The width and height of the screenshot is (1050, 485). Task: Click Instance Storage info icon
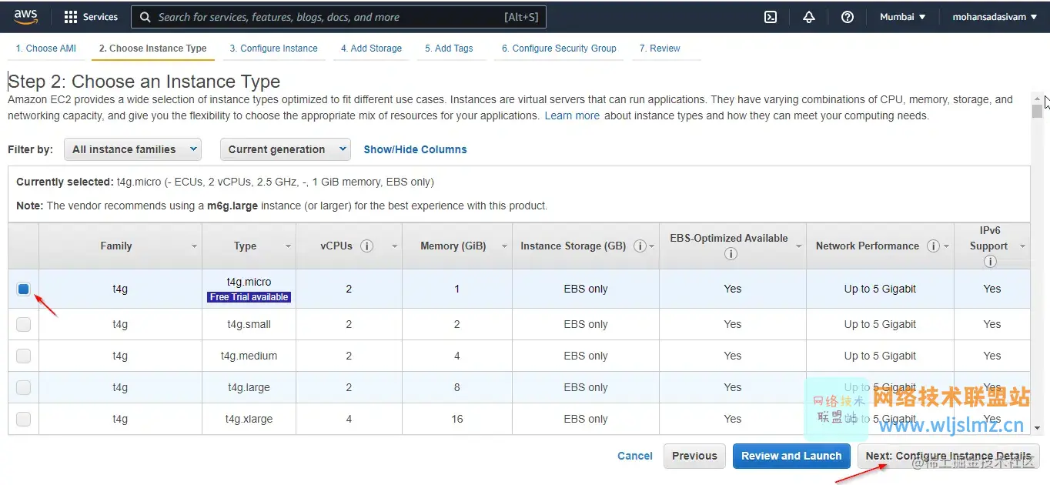coord(640,246)
